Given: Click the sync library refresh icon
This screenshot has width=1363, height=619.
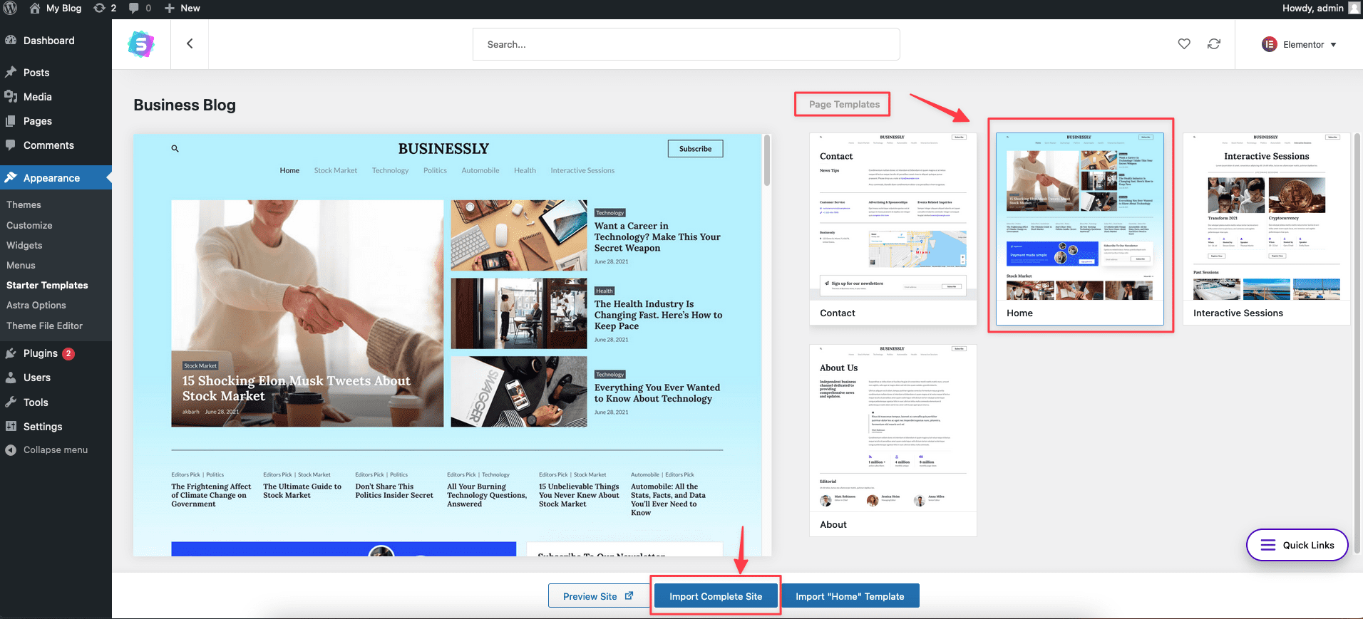Looking at the screenshot, I should point(1213,44).
